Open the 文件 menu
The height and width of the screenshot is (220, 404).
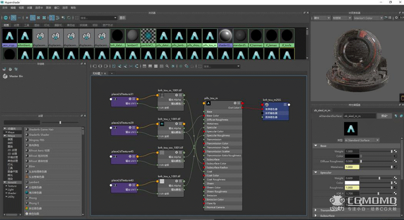4,8
